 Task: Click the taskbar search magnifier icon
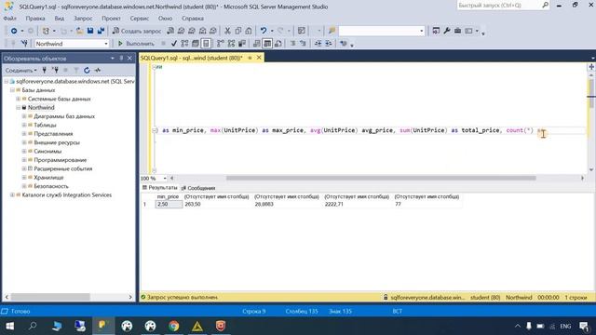(x=33, y=326)
